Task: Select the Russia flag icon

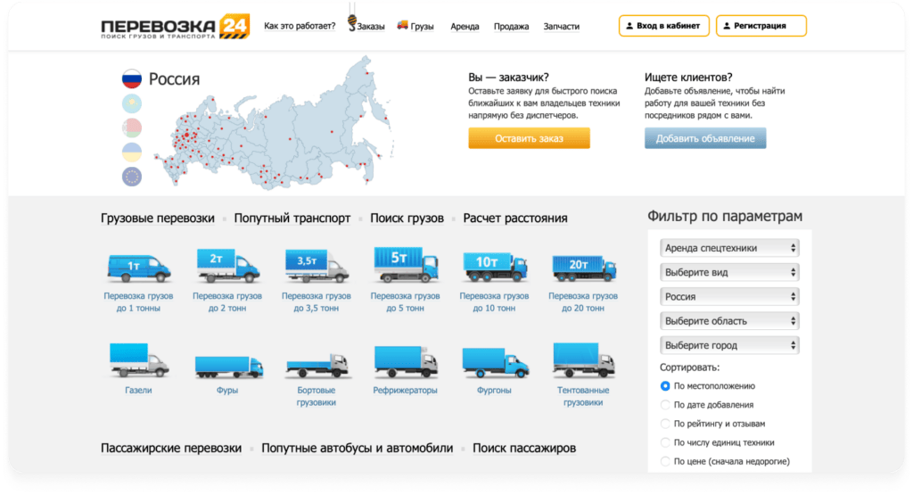Action: (132, 78)
